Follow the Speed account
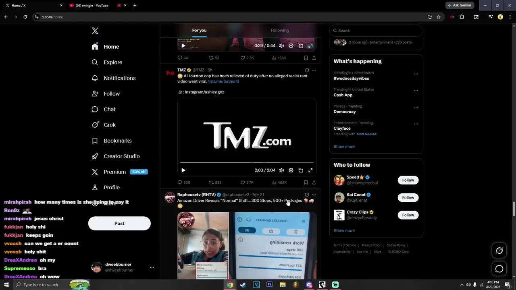Viewport: 516px width, 290px height. coord(408,180)
